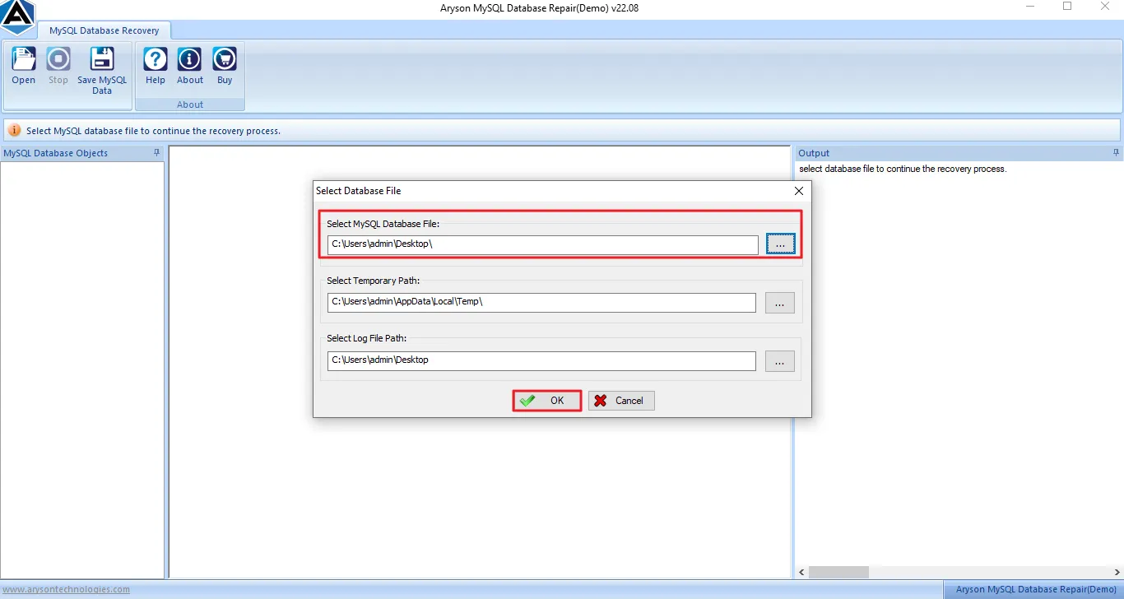Browse for MySQL database file
1124x599 pixels.
[x=781, y=244]
